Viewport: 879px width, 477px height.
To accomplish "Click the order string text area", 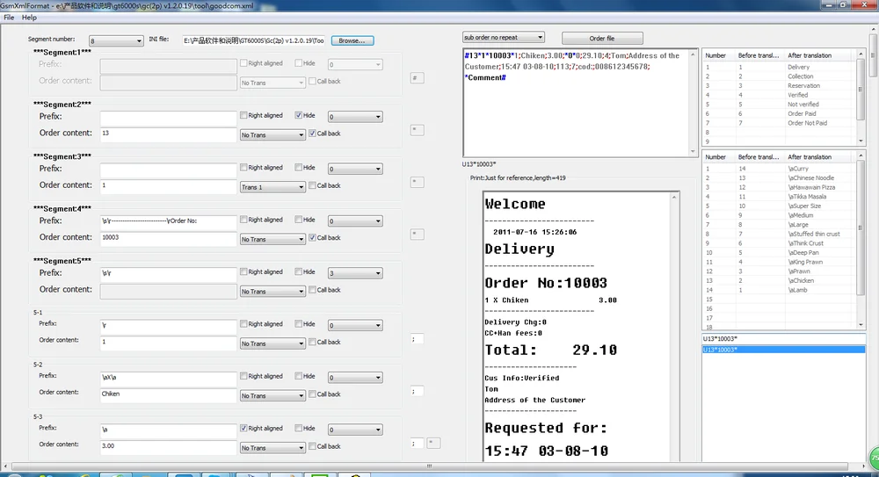I will [576, 103].
